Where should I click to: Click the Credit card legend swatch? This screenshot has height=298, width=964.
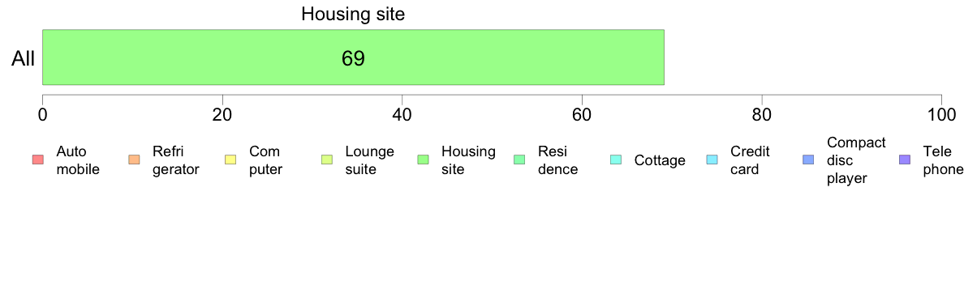[x=712, y=160]
